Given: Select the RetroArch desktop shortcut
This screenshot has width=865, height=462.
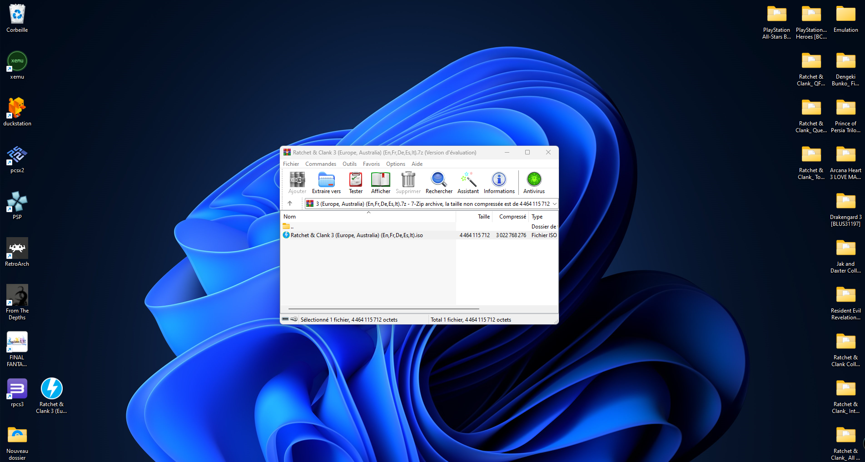Looking at the screenshot, I should tap(17, 253).
